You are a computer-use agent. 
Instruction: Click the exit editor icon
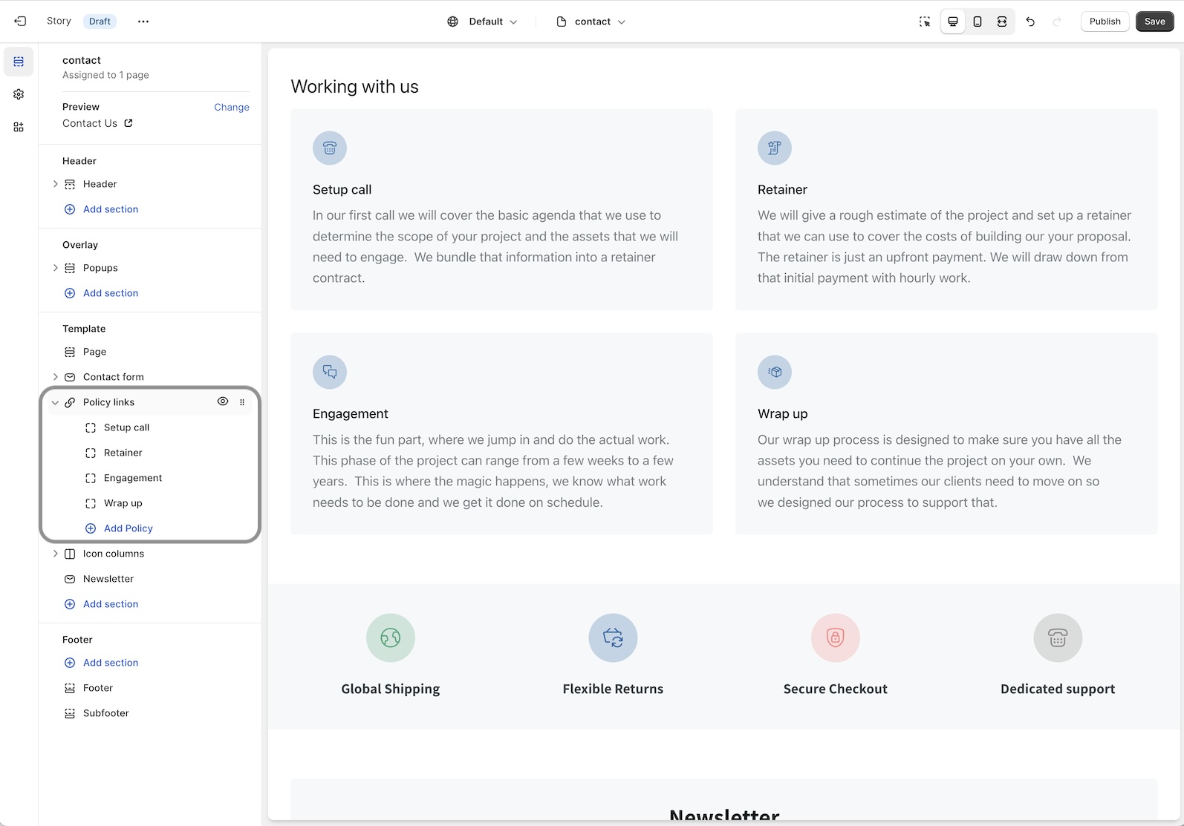tap(20, 22)
